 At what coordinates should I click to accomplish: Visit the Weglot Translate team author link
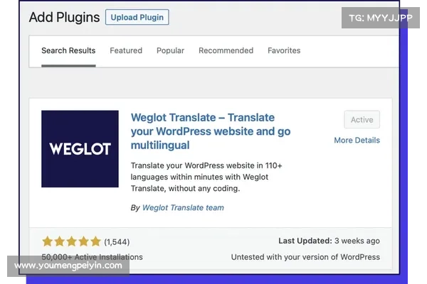(183, 207)
